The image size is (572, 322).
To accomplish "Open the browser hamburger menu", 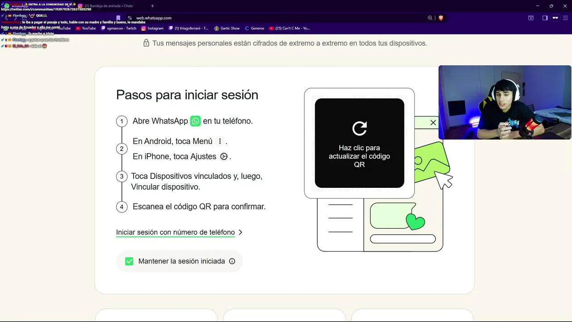I will tap(565, 18).
